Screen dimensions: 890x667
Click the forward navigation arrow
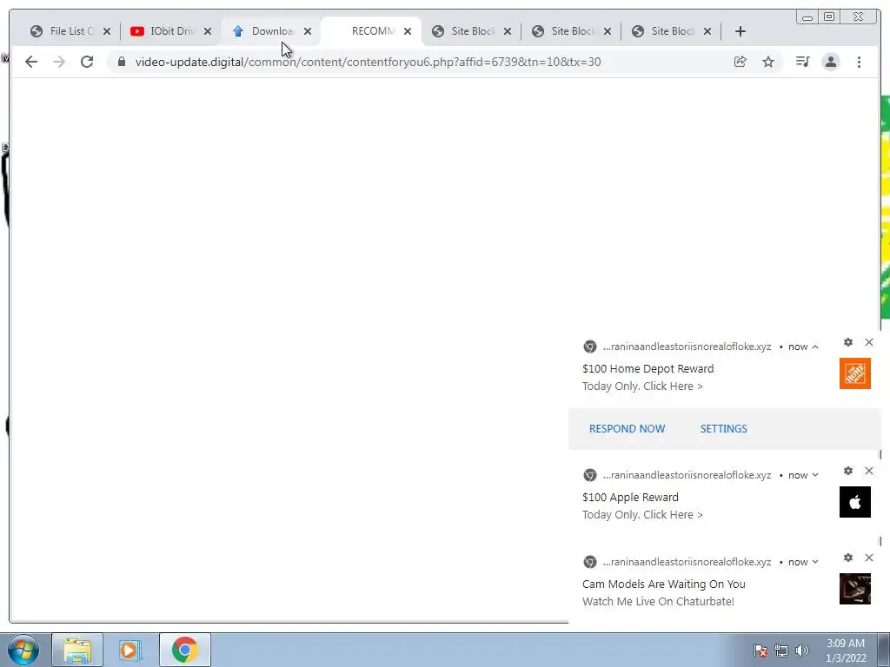tap(59, 62)
